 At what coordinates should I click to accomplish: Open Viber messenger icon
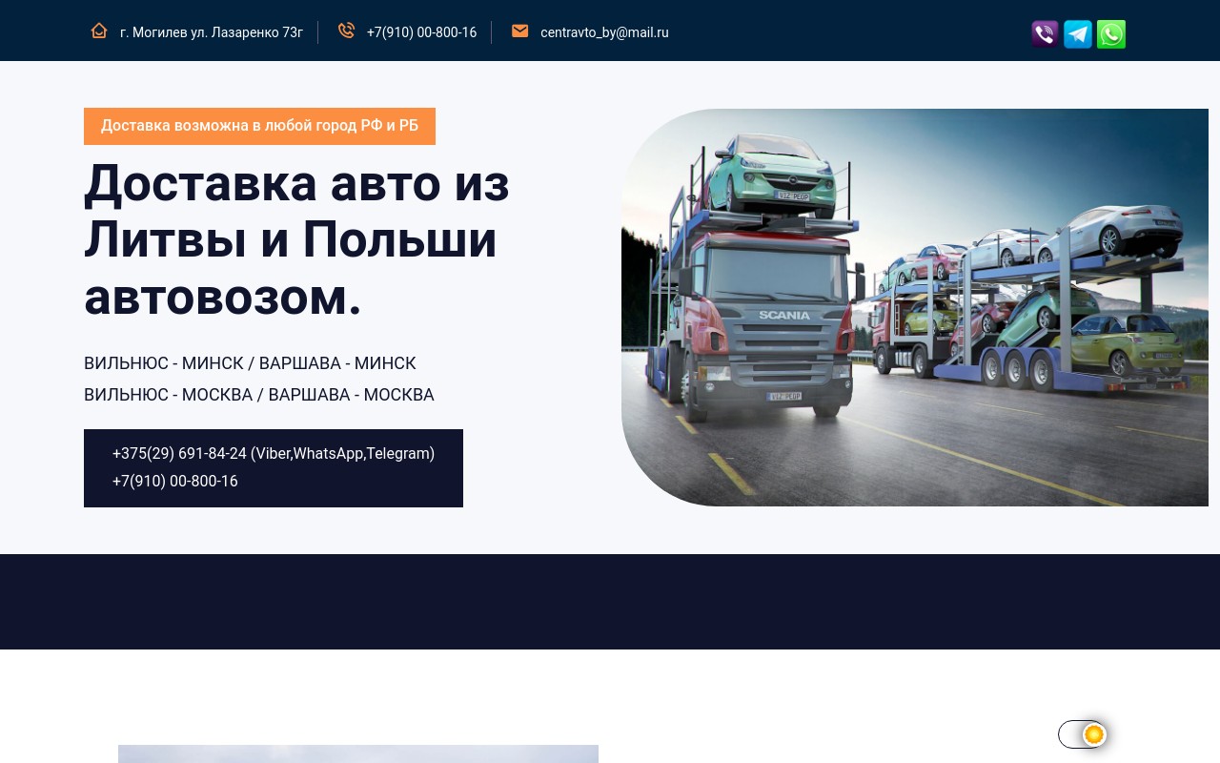pyautogui.click(x=1045, y=34)
